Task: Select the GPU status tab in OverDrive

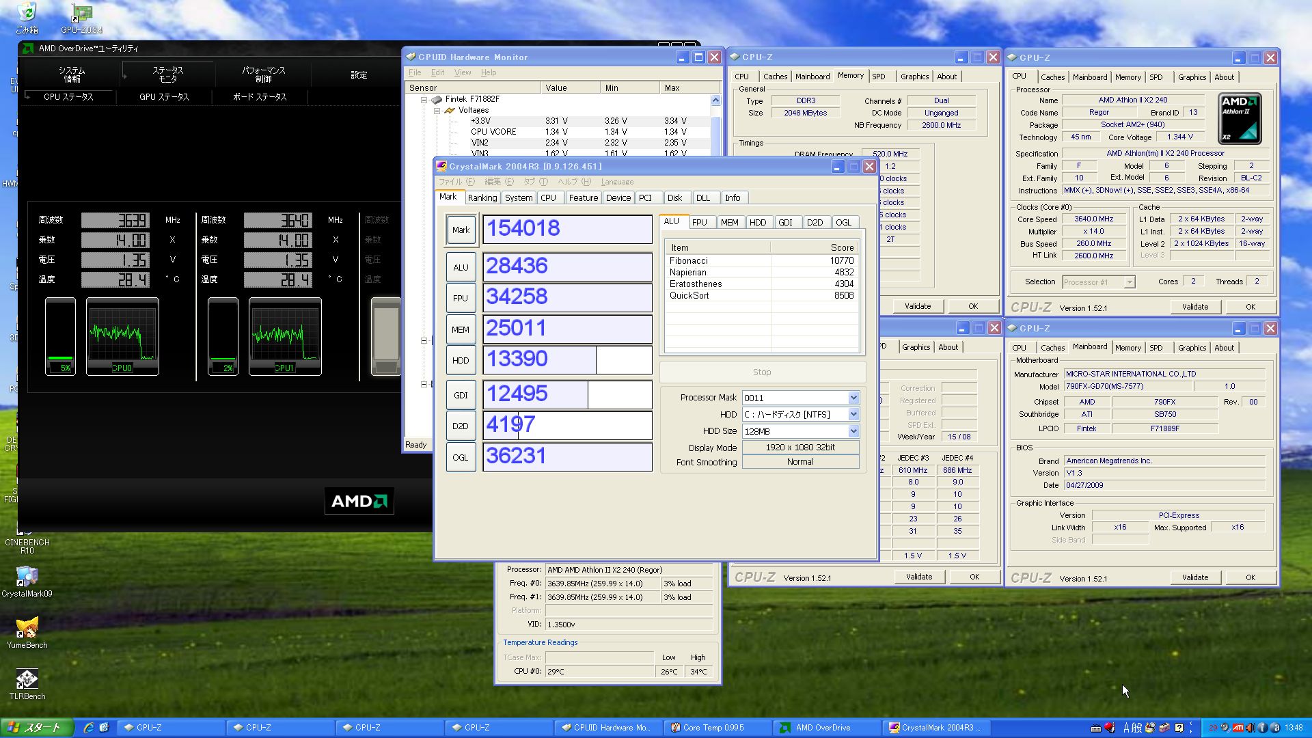Action: (x=164, y=97)
